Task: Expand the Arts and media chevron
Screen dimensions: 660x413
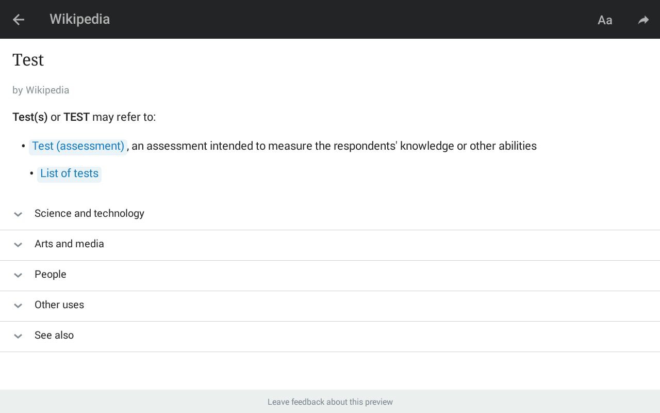Action: pyautogui.click(x=18, y=244)
